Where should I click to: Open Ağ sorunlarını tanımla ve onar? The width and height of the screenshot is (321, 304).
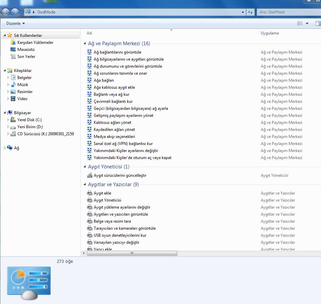120,73
